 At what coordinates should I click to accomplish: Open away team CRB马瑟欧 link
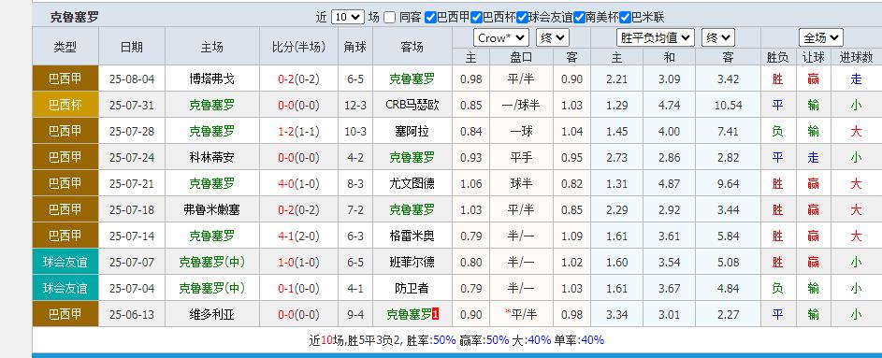click(412, 105)
